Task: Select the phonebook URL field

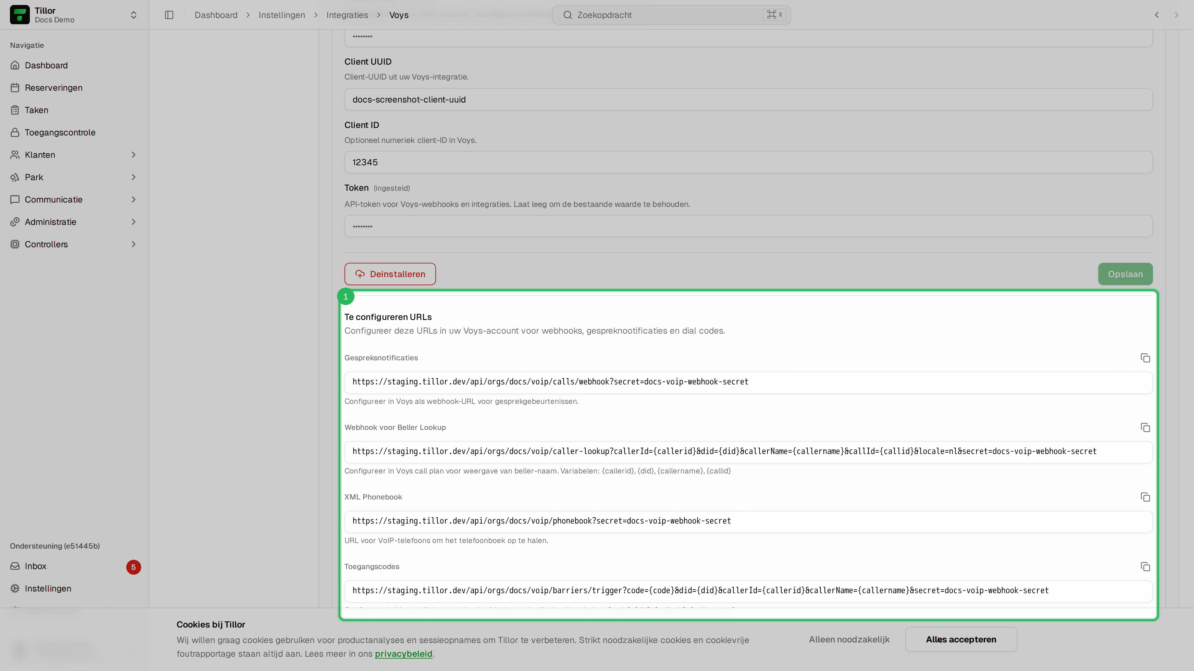Action: [748, 522]
